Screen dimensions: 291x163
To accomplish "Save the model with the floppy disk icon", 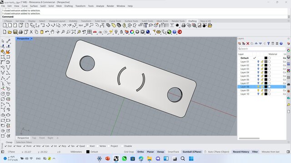I will pyautogui.click(x=15, y=32).
